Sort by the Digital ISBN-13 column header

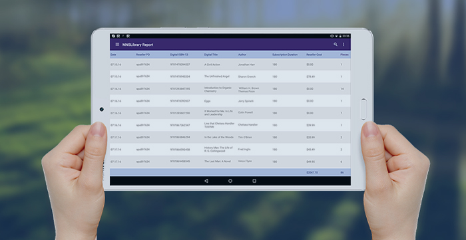179,55
